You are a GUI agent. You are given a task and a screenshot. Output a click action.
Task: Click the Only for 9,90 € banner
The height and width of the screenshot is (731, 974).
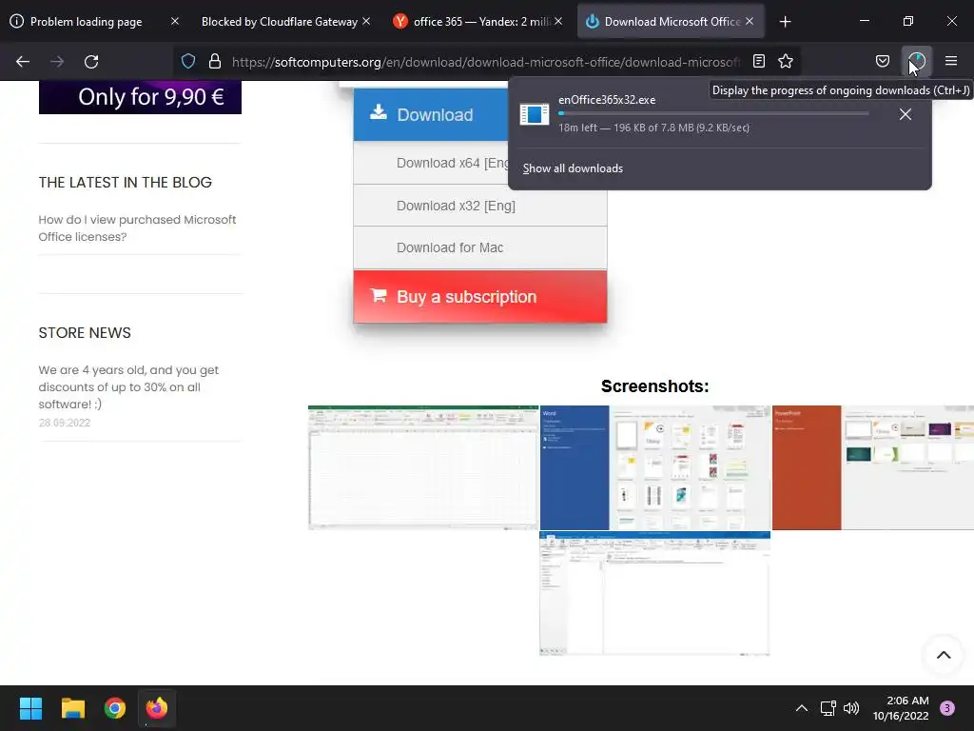coord(140,97)
